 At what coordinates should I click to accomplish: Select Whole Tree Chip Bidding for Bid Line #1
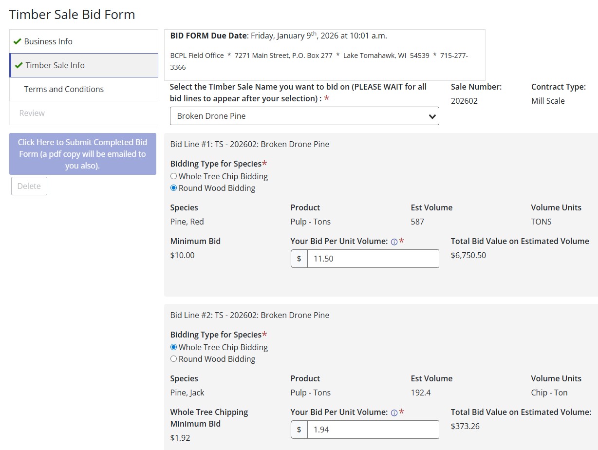(x=173, y=176)
